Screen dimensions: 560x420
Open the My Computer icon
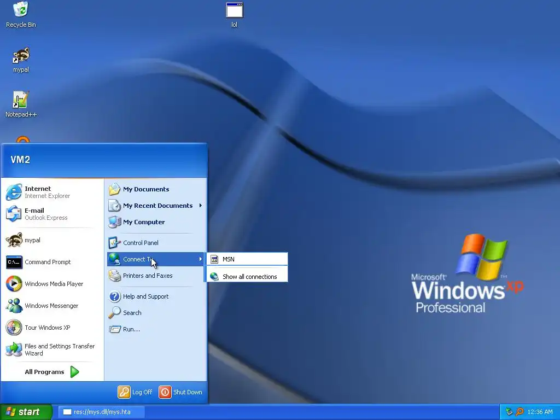click(115, 222)
